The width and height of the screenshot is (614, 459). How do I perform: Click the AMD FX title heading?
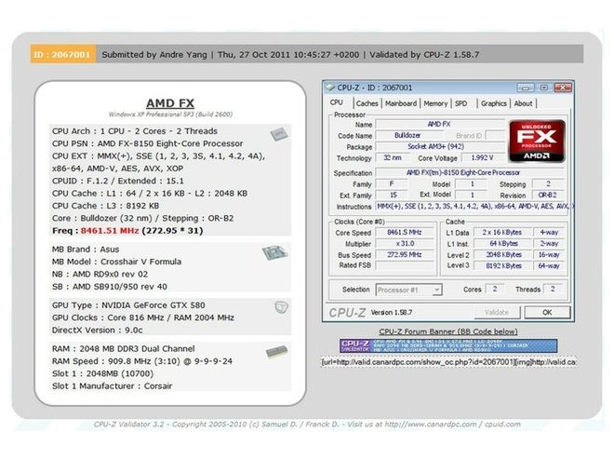point(170,103)
